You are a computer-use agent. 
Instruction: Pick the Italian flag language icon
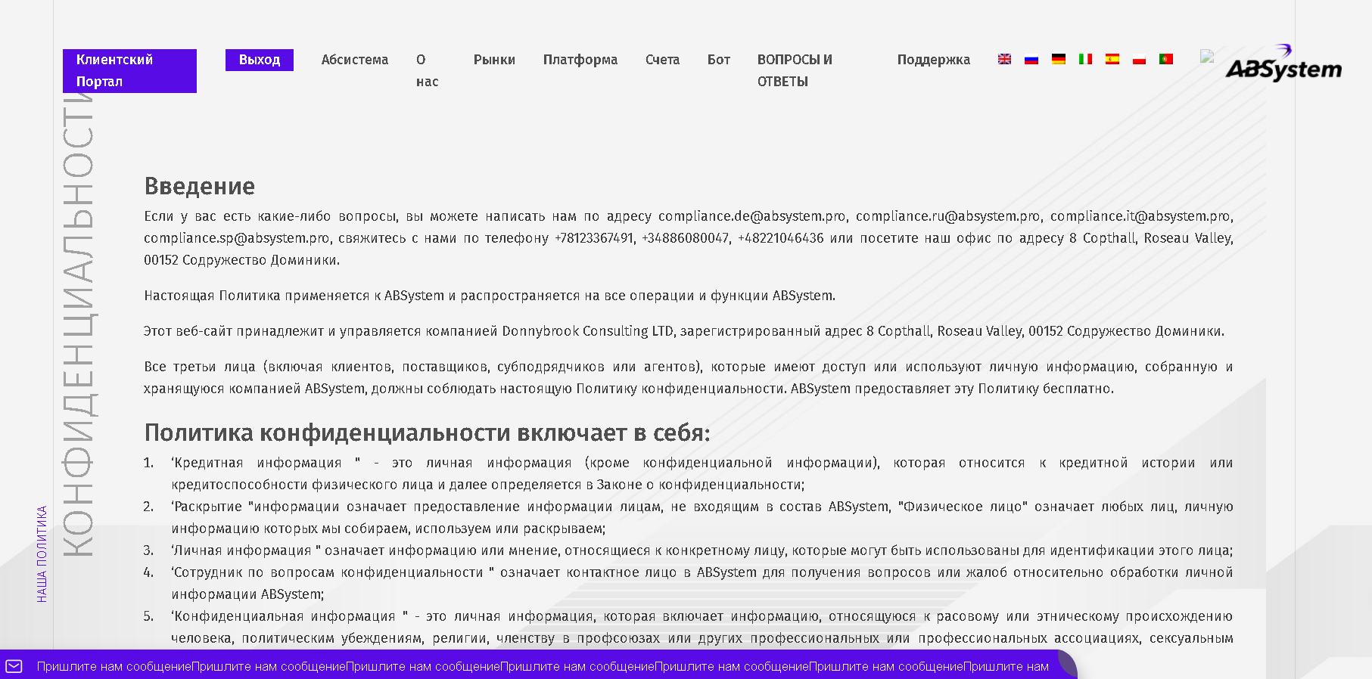tap(1085, 59)
